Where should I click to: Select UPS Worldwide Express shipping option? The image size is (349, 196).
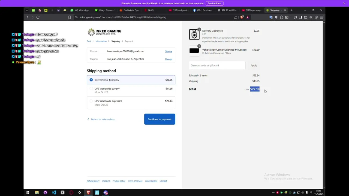point(131,103)
